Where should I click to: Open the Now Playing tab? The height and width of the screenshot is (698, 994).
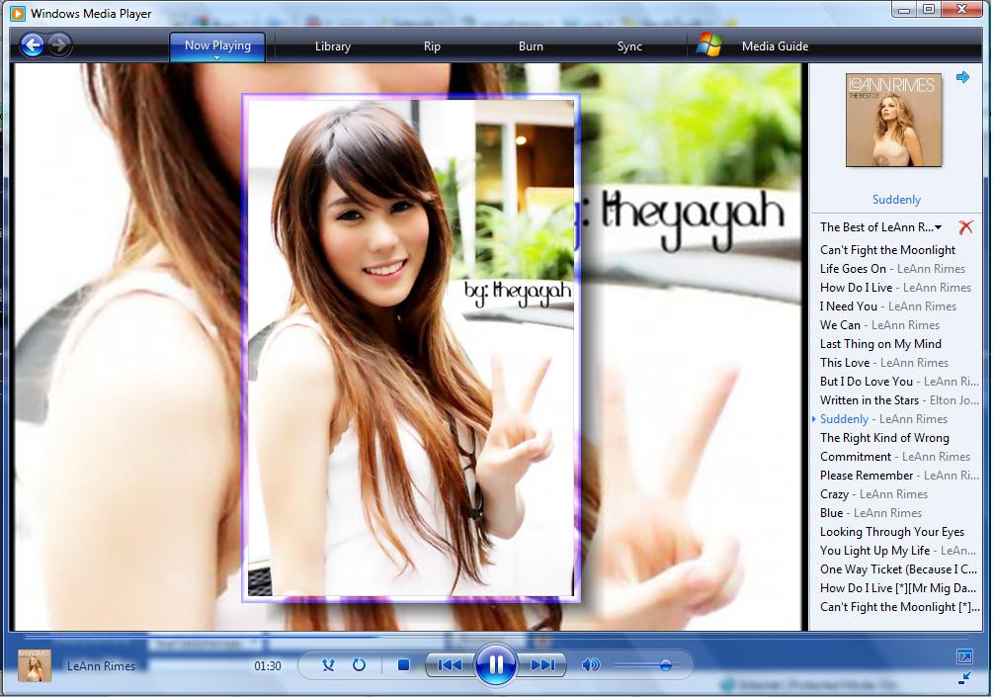217,45
